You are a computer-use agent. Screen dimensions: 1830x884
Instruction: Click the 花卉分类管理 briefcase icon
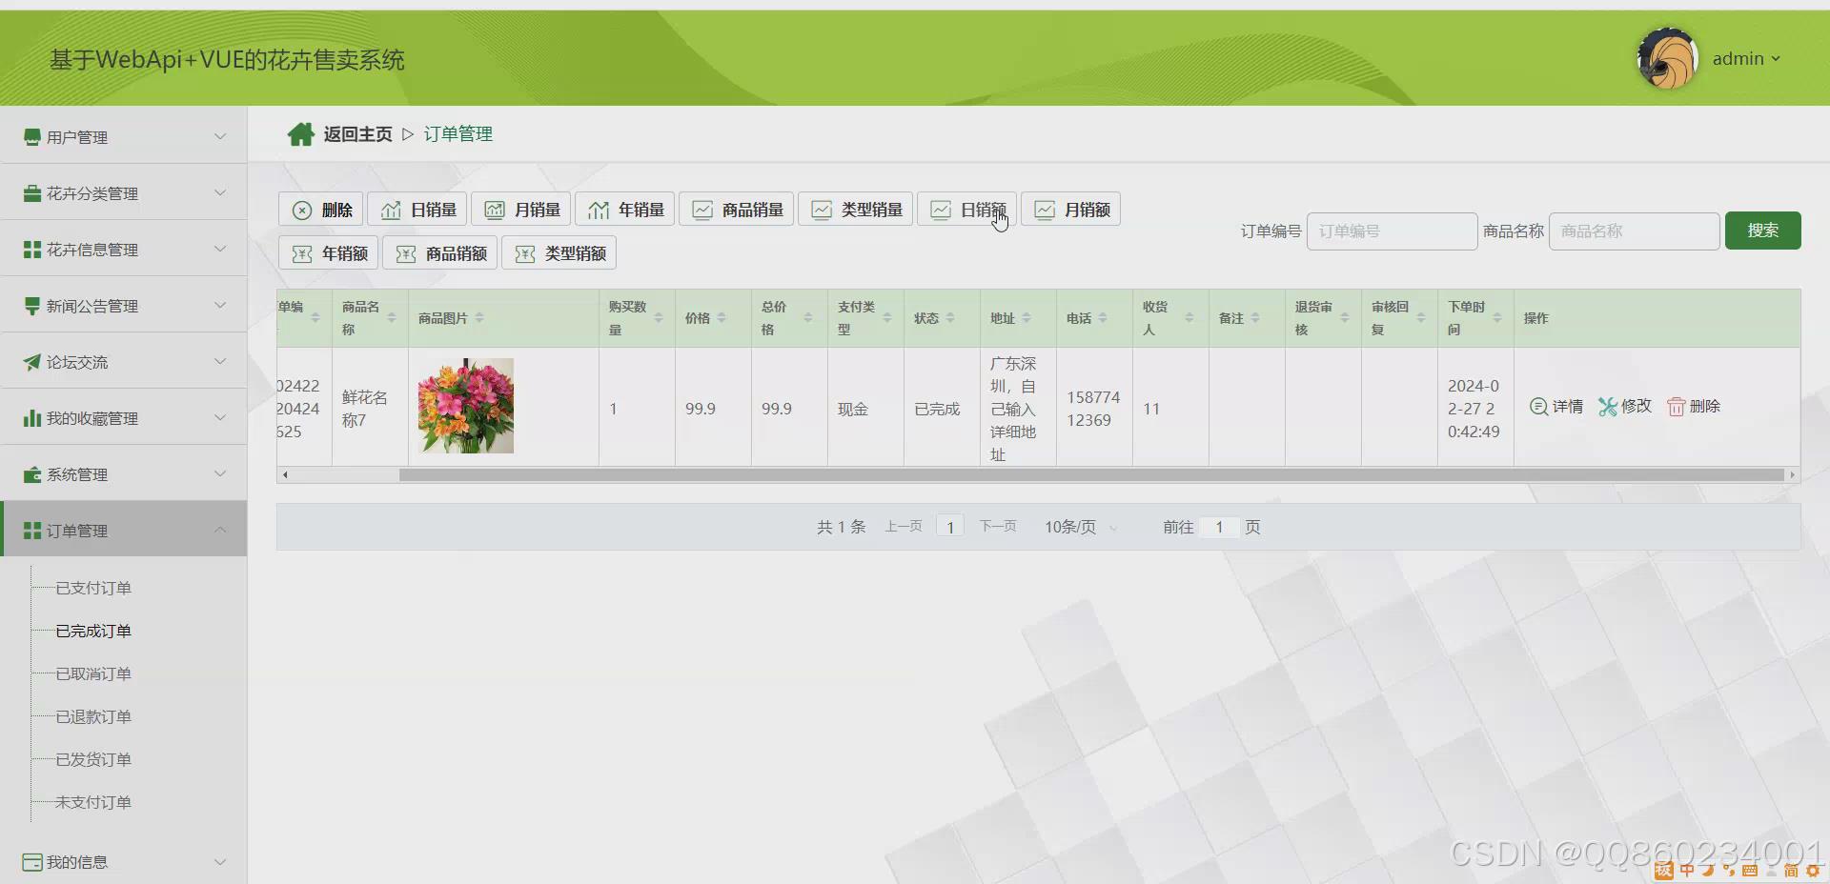(32, 193)
